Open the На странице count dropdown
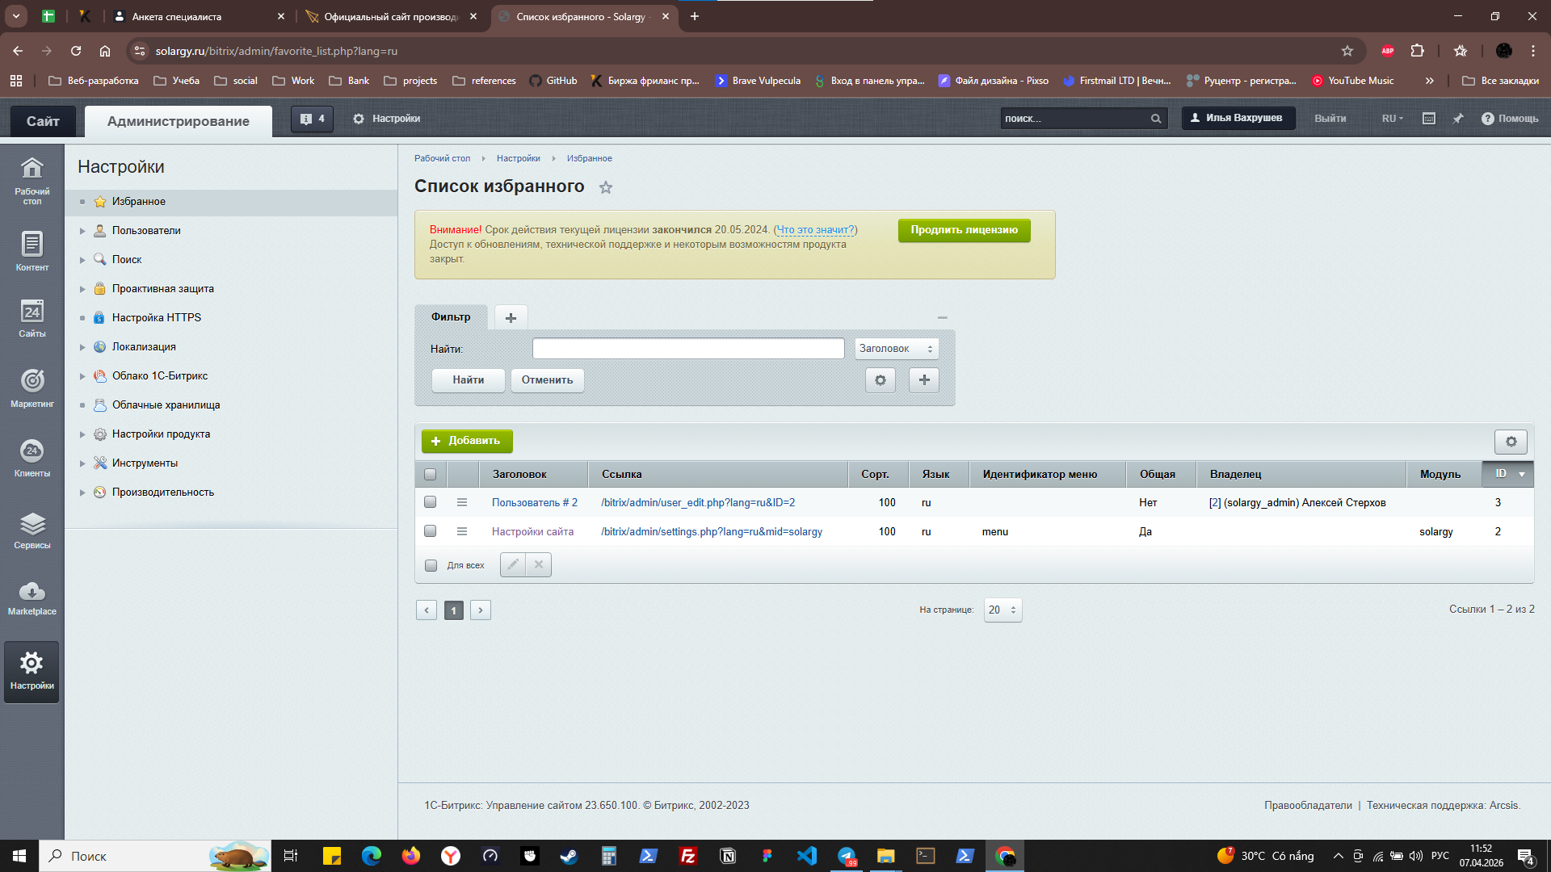 click(1002, 610)
